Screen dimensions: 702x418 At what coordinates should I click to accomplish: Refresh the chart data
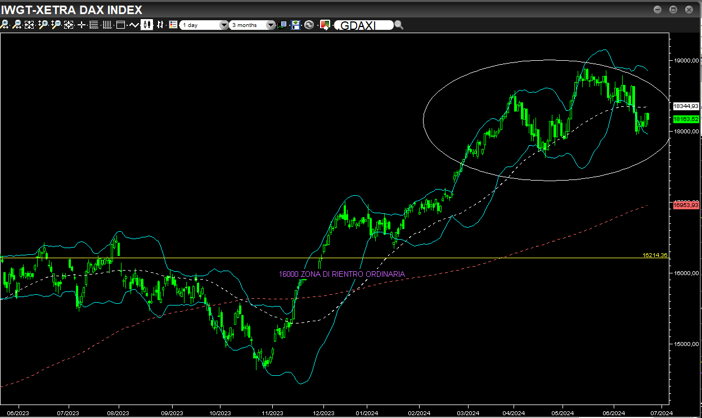pyautogui.click(x=309, y=25)
